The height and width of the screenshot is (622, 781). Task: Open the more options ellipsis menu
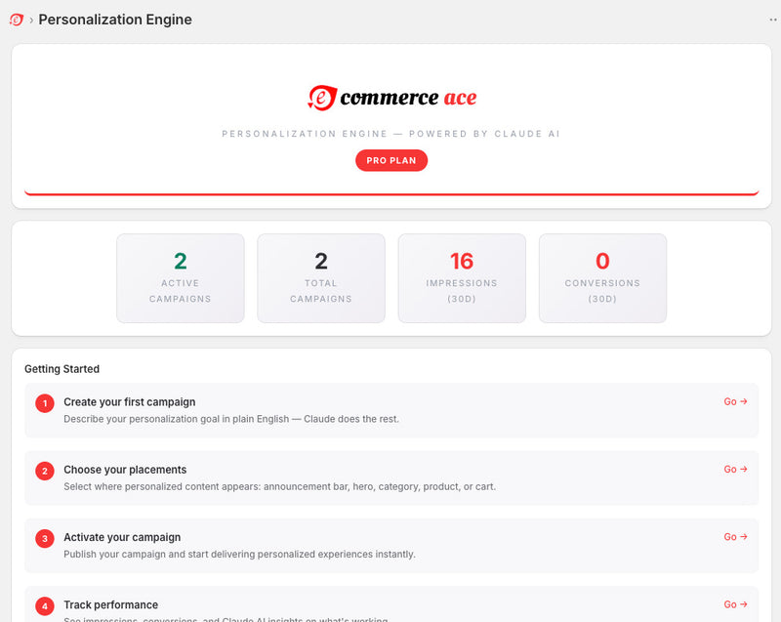[772, 20]
